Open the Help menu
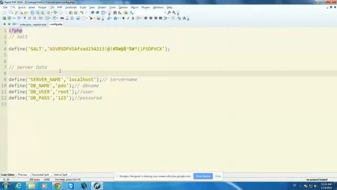This screenshot has width=337, height=190. click(170, 7)
